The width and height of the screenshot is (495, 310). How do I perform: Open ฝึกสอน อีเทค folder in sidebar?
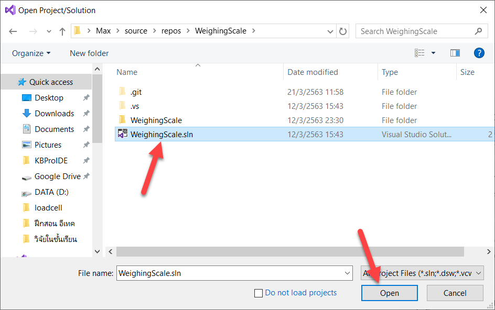(x=55, y=224)
